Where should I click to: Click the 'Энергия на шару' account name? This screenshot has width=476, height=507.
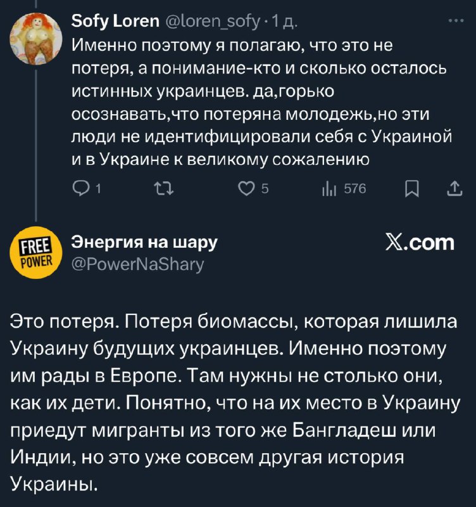click(143, 242)
